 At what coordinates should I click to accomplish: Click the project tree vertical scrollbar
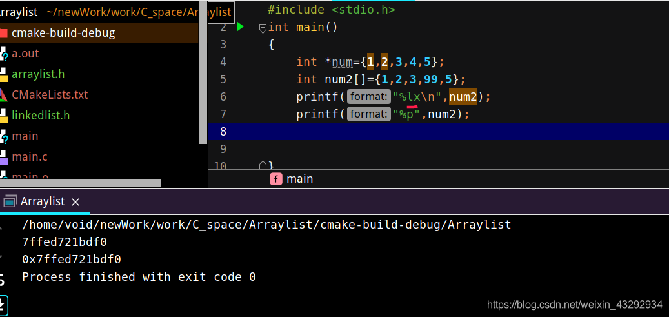(203, 72)
